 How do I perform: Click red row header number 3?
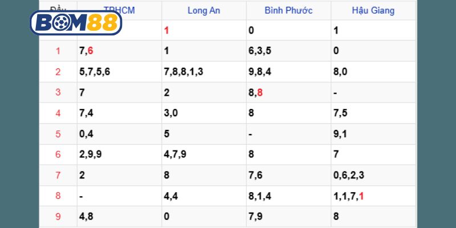58,92
